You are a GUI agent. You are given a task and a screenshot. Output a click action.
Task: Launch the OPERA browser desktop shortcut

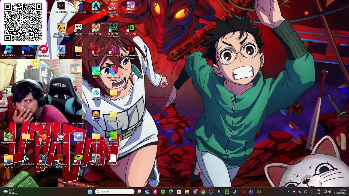coord(96,51)
